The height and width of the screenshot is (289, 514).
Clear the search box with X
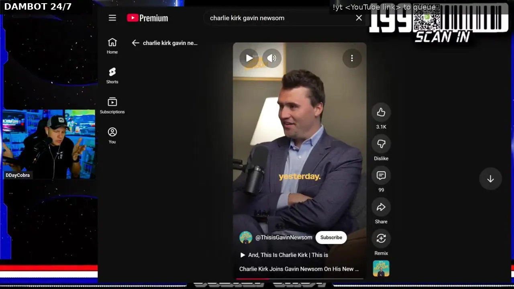359,18
